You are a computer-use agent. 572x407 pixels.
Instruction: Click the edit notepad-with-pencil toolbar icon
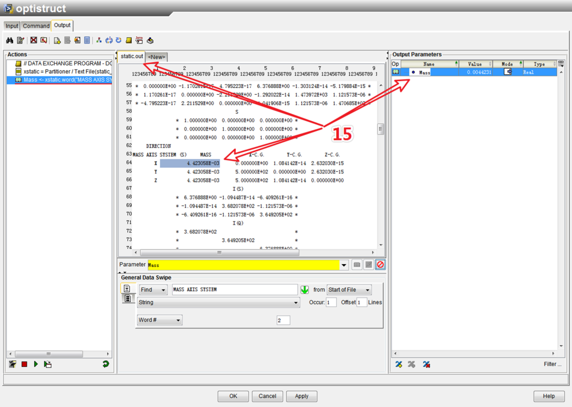tap(21, 40)
